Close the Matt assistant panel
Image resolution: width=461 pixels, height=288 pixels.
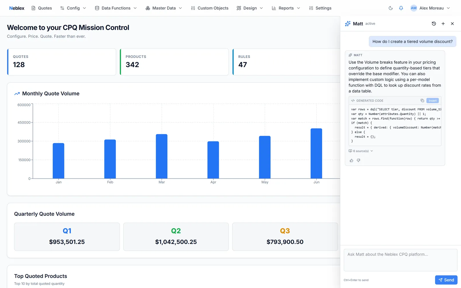click(452, 24)
